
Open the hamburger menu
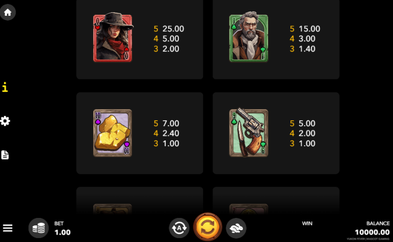pos(7,228)
